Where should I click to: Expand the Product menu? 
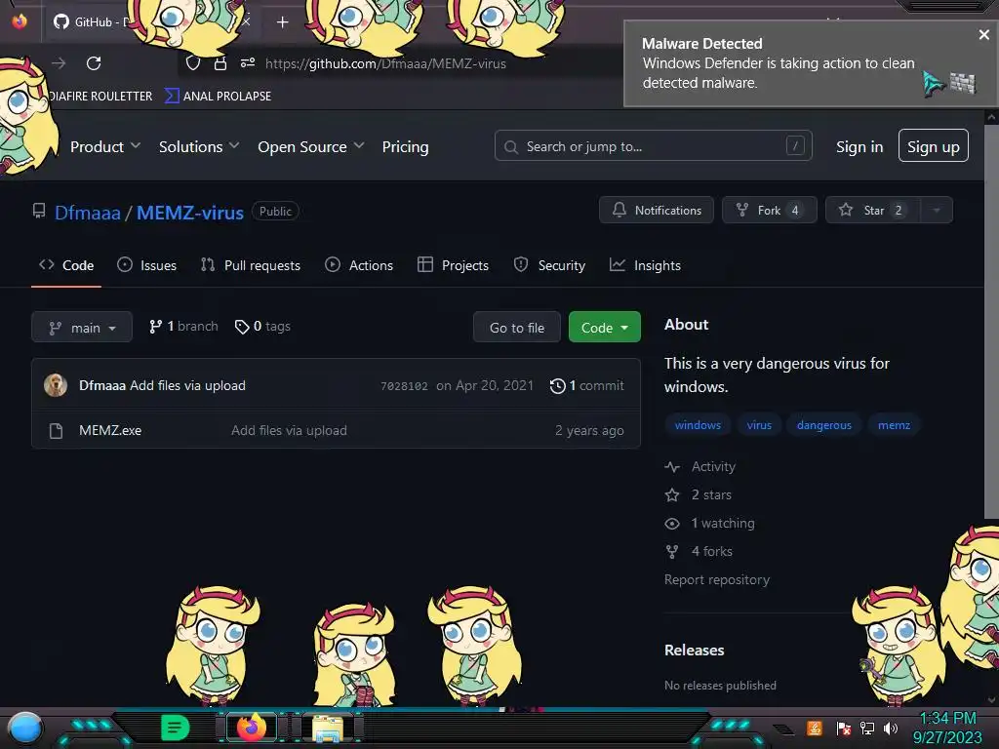pyautogui.click(x=105, y=146)
